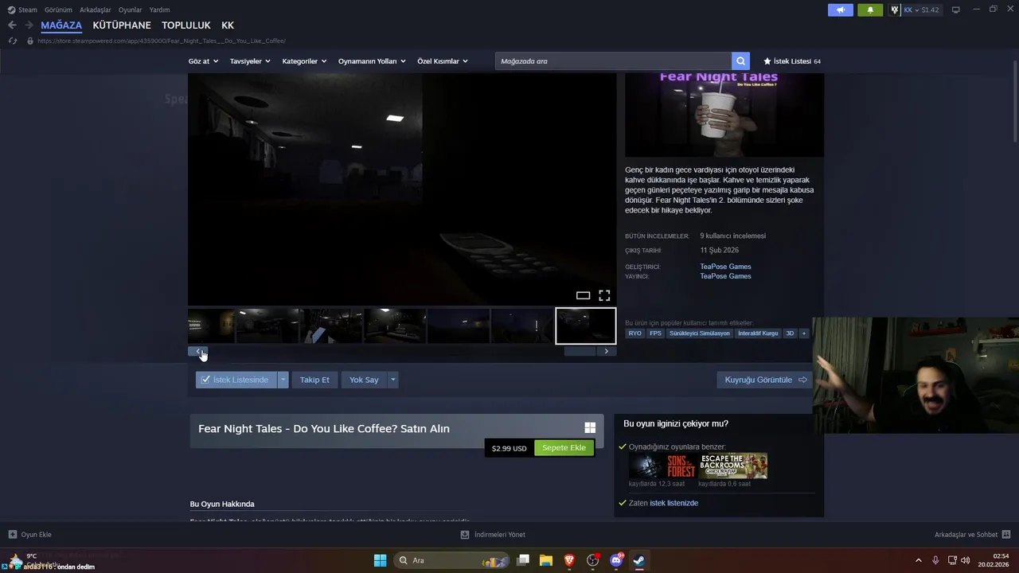Image resolution: width=1019 pixels, height=573 pixels.
Task: Open Arkadaşlar ve Sohbet panel
Action: pos(972,535)
